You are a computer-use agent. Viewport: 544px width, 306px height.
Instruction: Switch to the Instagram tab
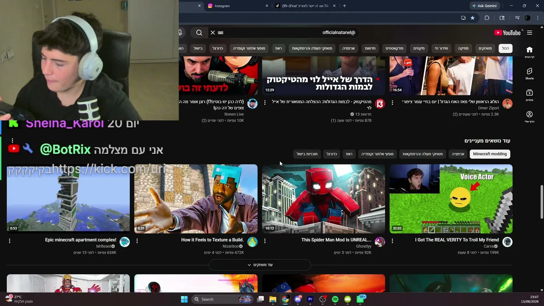[238, 6]
